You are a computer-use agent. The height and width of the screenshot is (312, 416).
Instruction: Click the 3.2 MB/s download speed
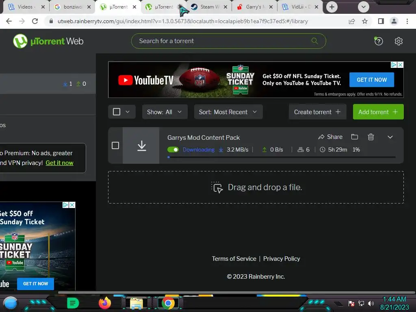click(x=237, y=149)
